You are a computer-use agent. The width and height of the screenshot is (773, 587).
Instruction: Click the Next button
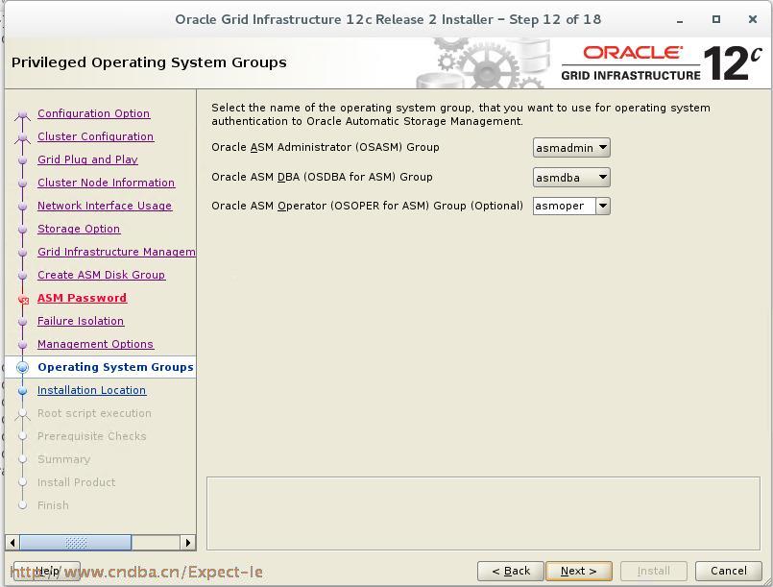579,572
